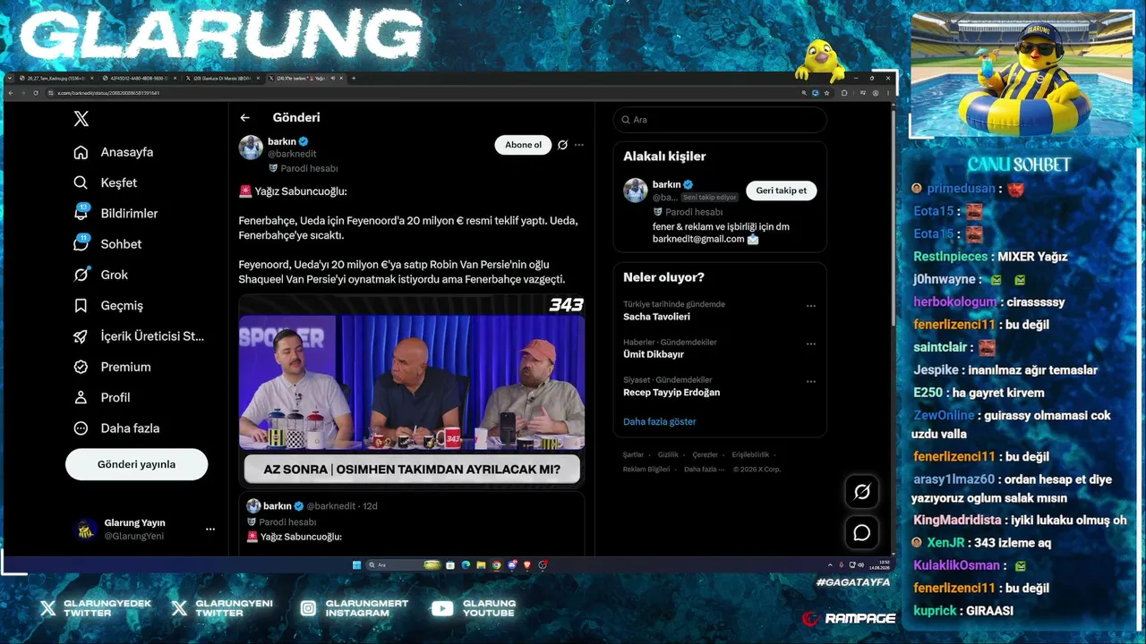Click the Abone ol button
This screenshot has width=1146, height=644.
[x=523, y=145]
